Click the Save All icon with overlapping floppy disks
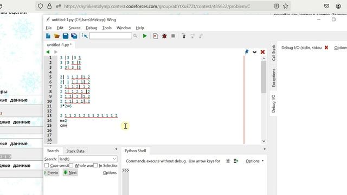Viewport: 347px width, 195px height. [x=74, y=36]
